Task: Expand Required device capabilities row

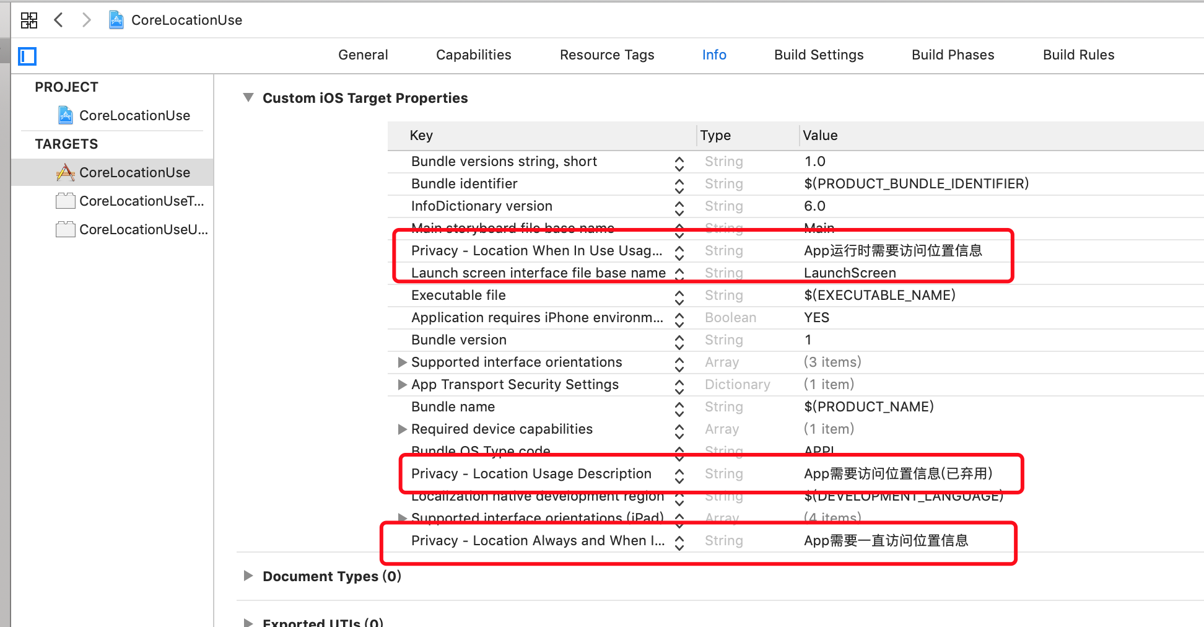Action: [402, 429]
